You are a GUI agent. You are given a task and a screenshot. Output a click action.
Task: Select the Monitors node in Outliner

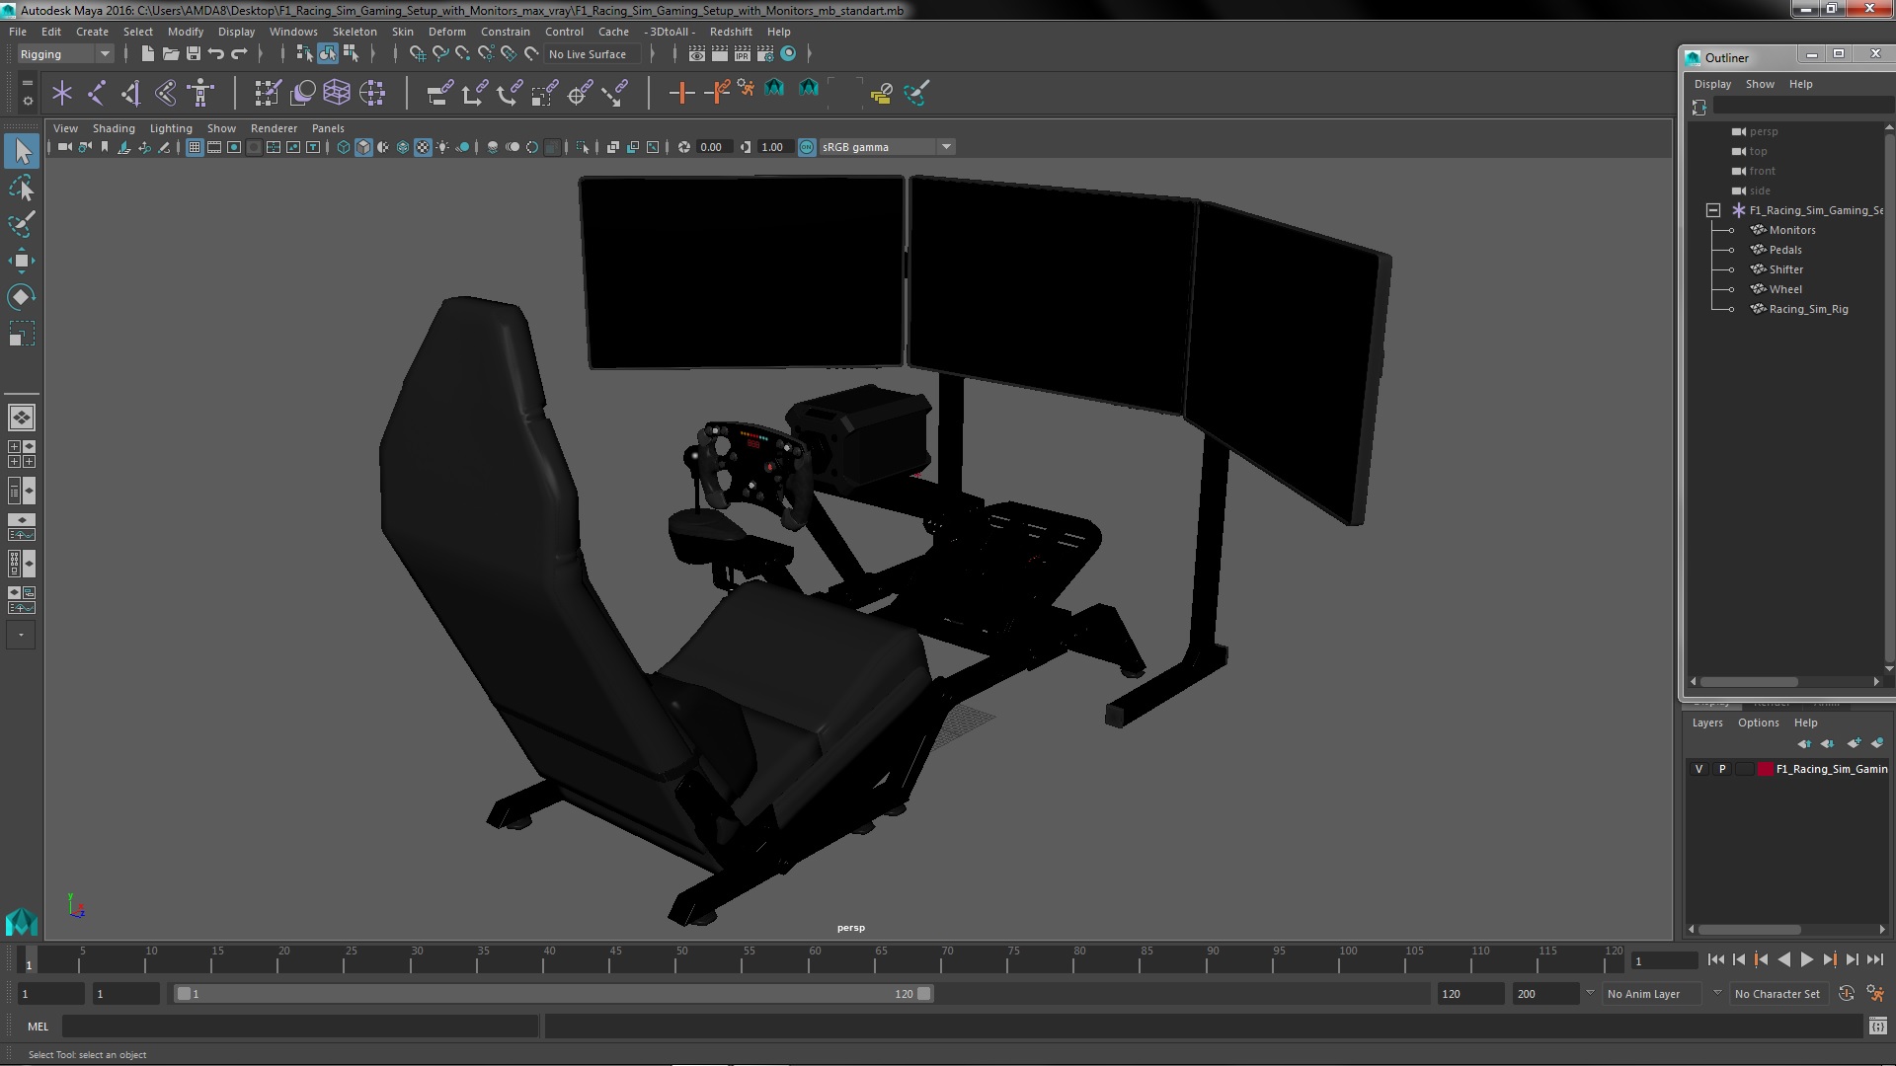pos(1791,230)
